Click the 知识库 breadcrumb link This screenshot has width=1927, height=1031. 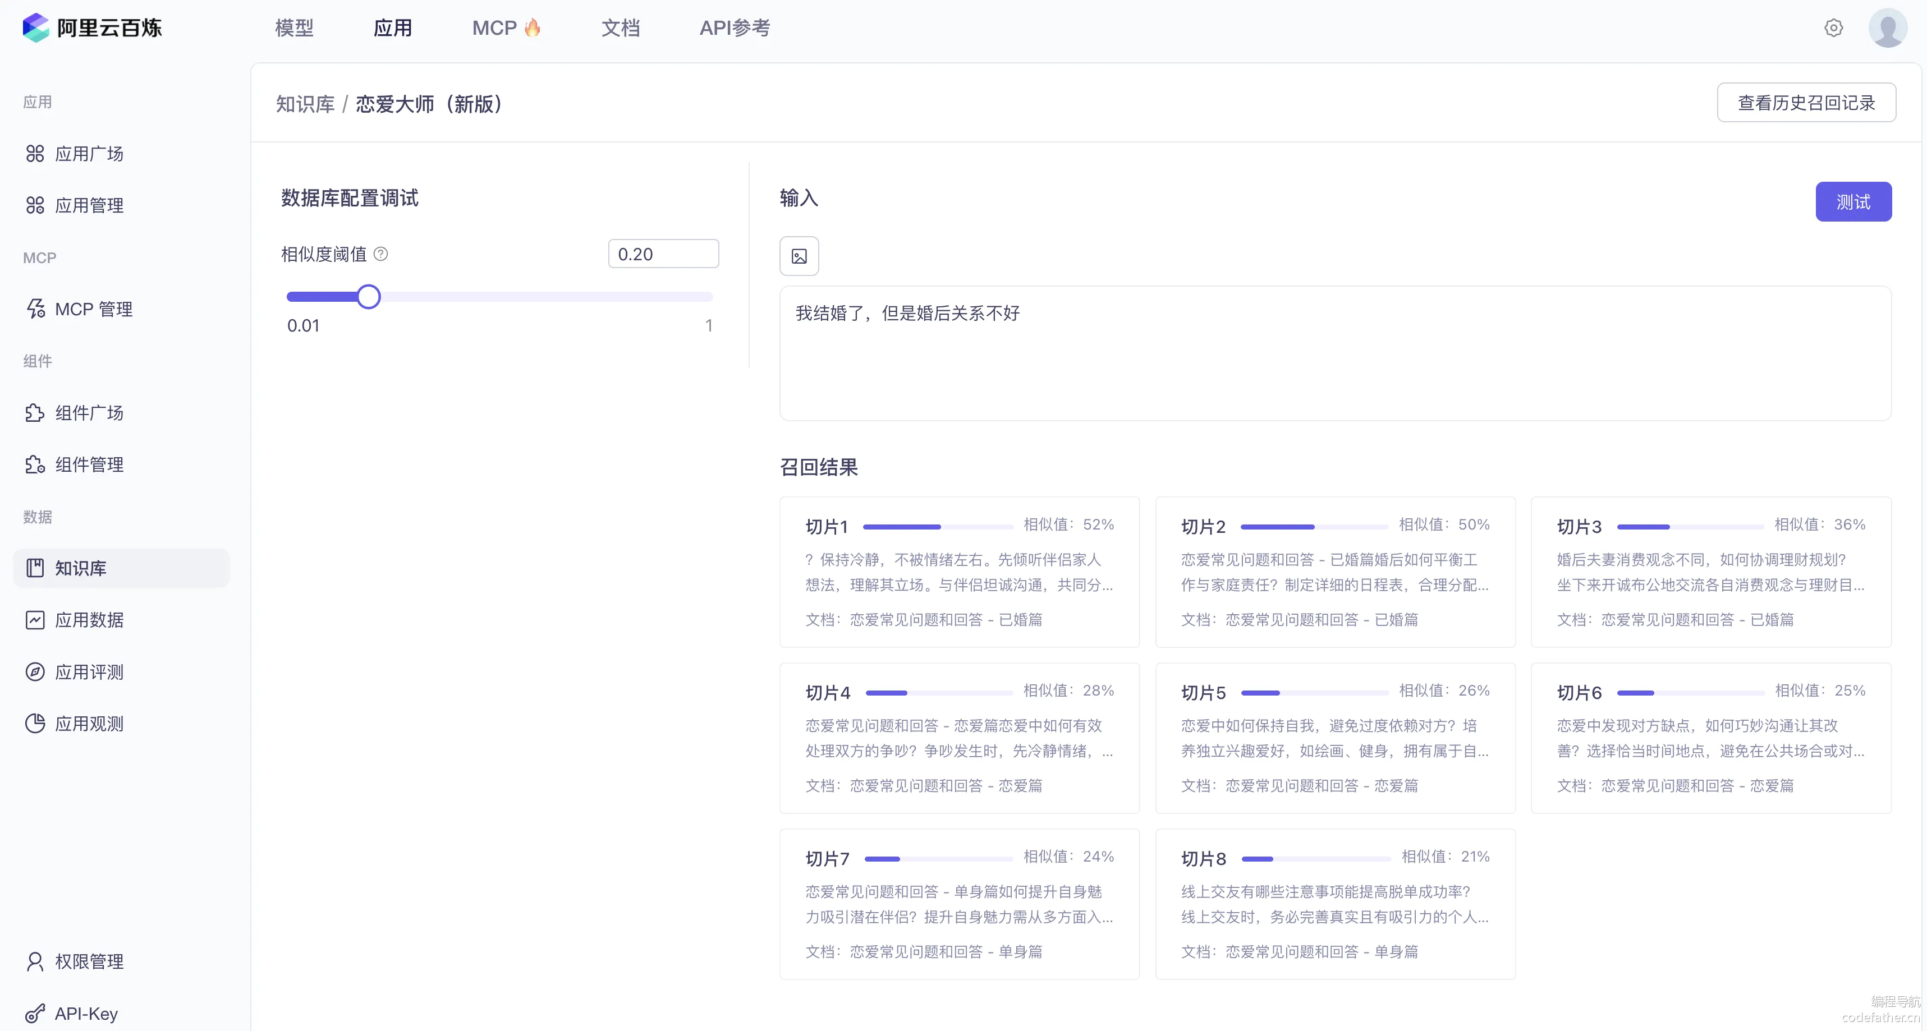tap(305, 104)
